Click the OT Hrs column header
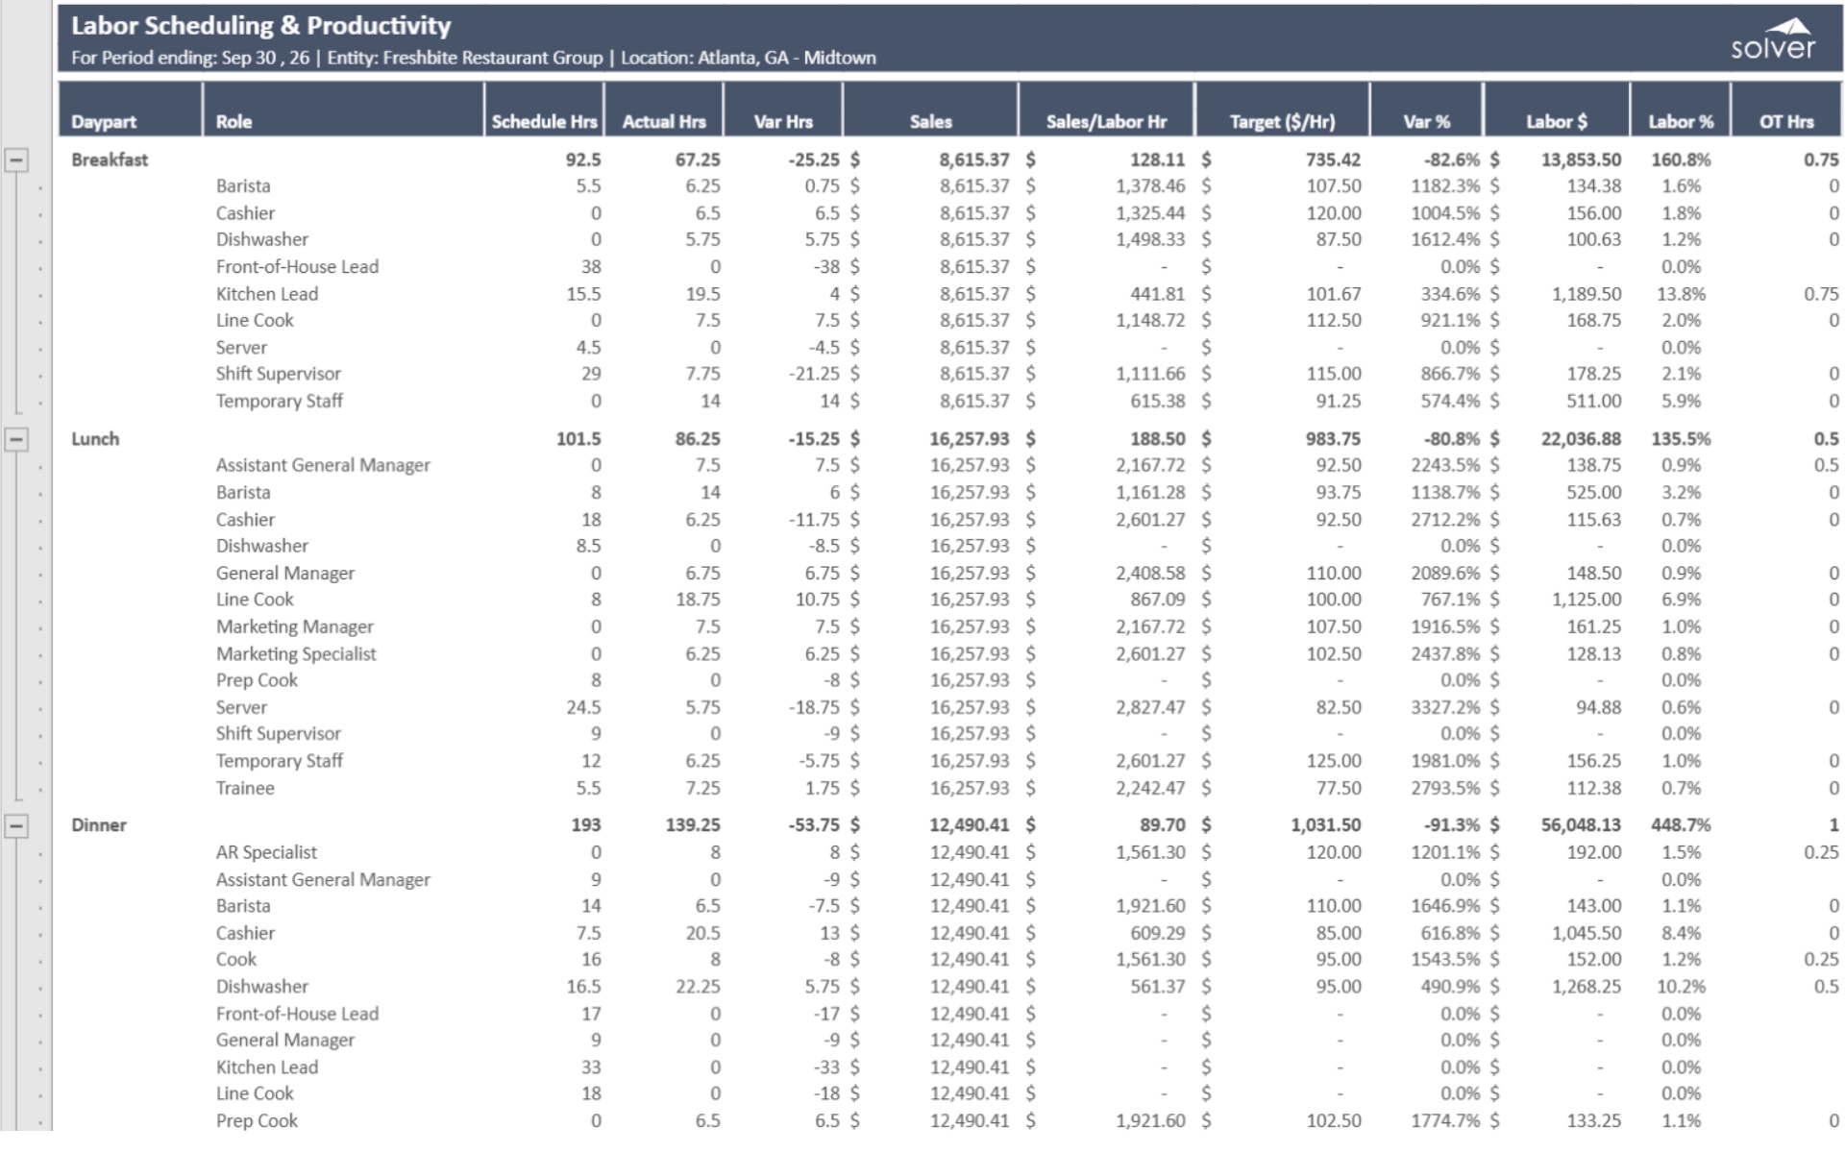Image resolution: width=1845 pixels, height=1153 pixels. point(1786,122)
